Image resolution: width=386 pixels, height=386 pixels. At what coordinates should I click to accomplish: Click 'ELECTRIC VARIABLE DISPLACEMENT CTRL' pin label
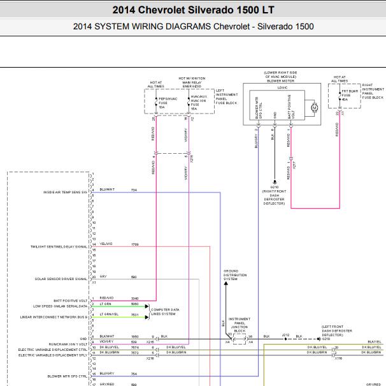tap(53, 350)
